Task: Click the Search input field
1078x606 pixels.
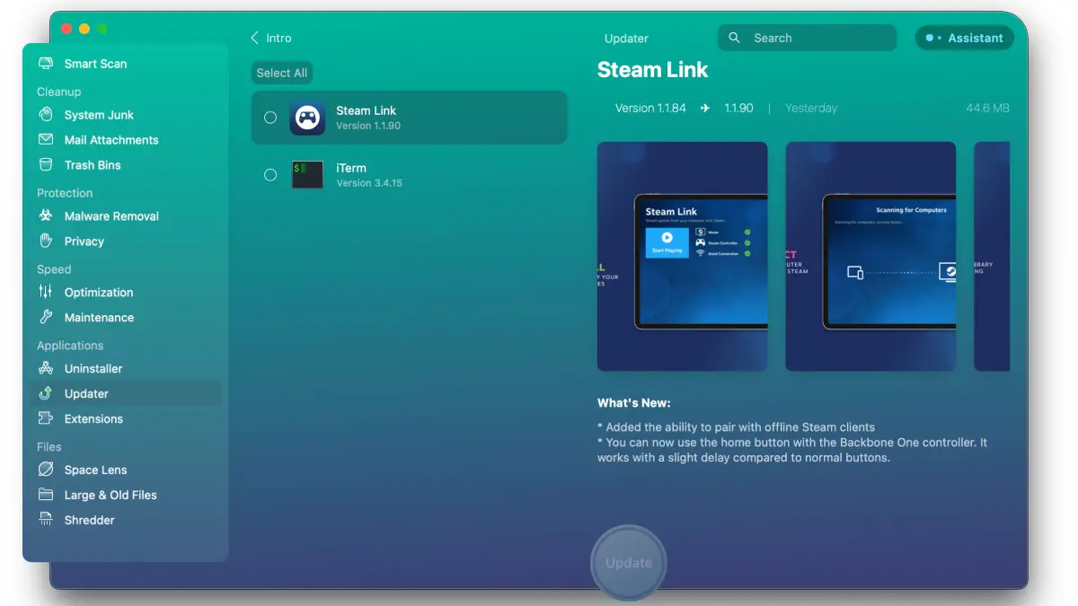Action: click(807, 38)
